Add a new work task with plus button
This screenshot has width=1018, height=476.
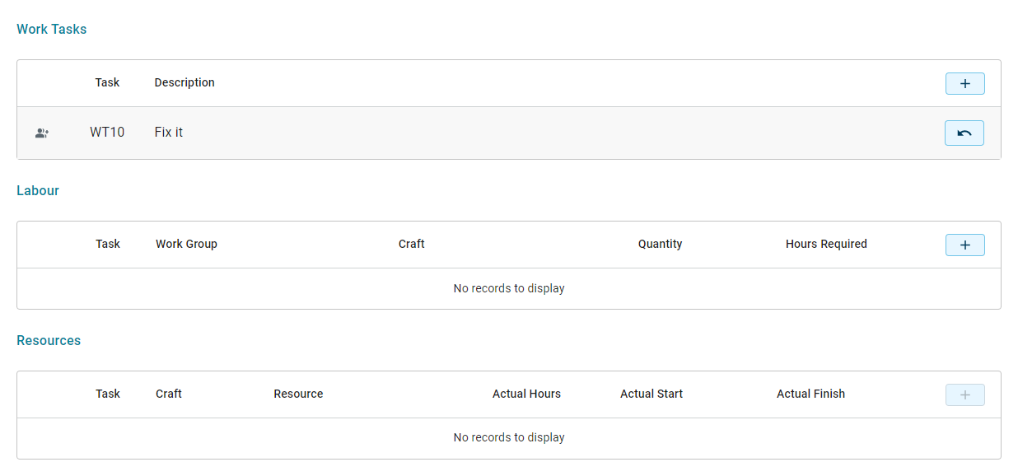click(964, 83)
